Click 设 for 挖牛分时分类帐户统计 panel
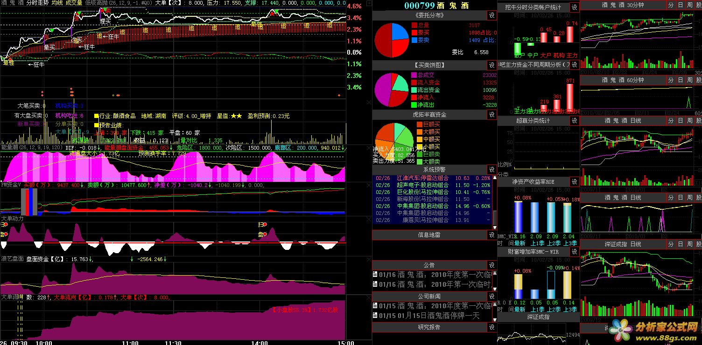This screenshot has width=702, height=345. (575, 7)
